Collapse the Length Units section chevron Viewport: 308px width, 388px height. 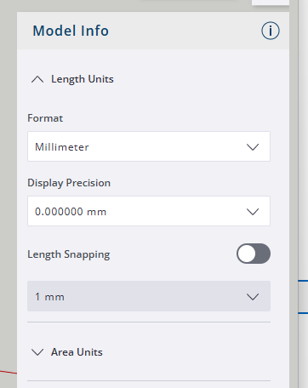pos(37,79)
